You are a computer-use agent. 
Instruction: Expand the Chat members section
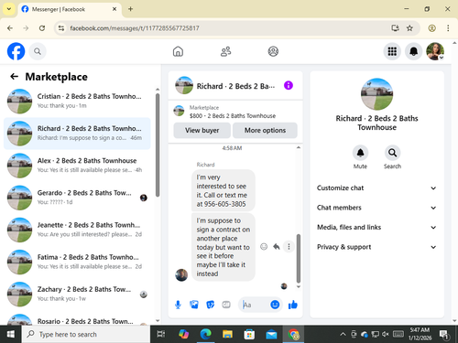pos(376,208)
